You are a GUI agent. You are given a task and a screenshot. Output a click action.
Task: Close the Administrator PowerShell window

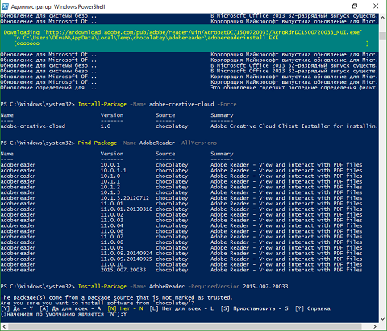(x=376, y=6)
